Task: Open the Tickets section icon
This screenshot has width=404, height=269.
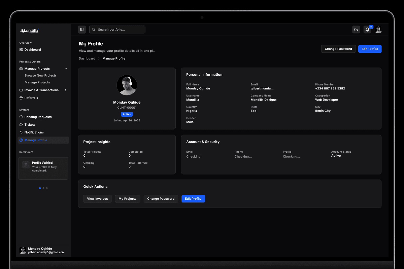Action: point(21,124)
